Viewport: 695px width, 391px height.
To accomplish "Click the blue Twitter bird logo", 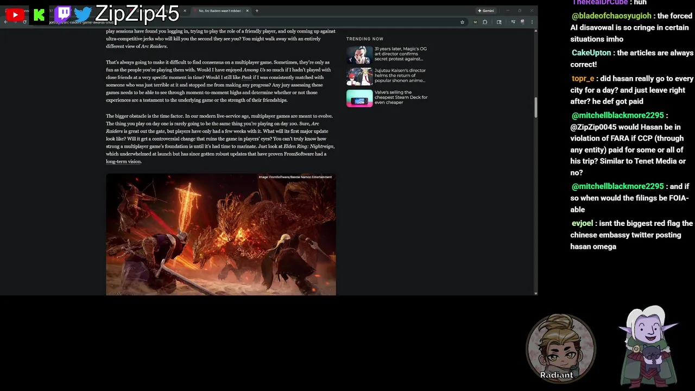I will (83, 14).
